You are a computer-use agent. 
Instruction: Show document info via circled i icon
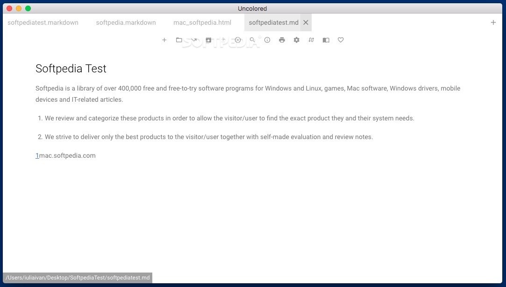click(x=267, y=40)
